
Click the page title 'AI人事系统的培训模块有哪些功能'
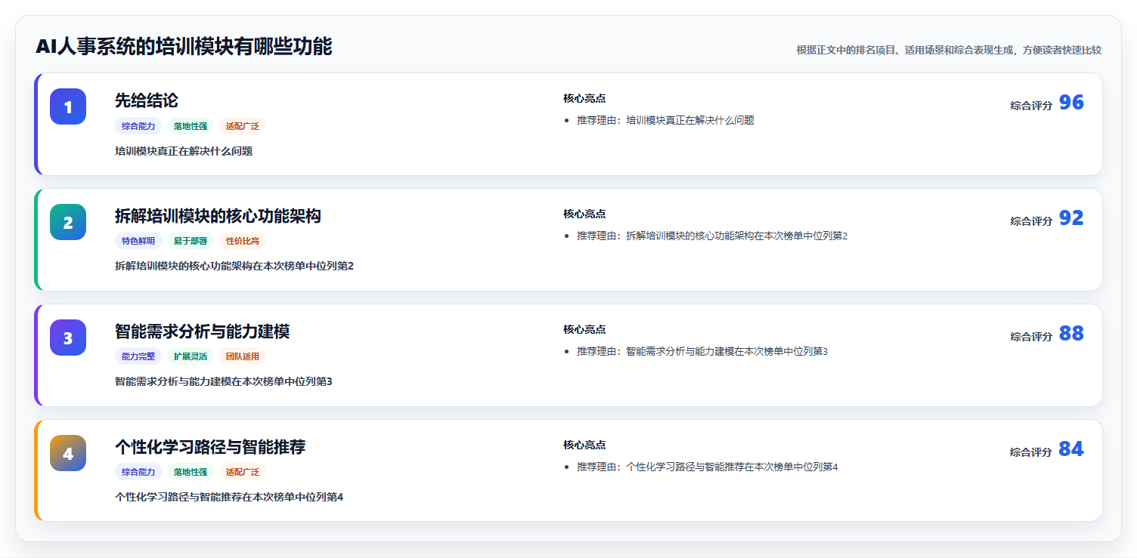(x=184, y=47)
